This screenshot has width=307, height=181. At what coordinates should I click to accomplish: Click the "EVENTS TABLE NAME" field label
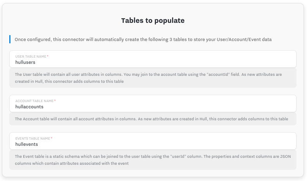(x=33, y=138)
